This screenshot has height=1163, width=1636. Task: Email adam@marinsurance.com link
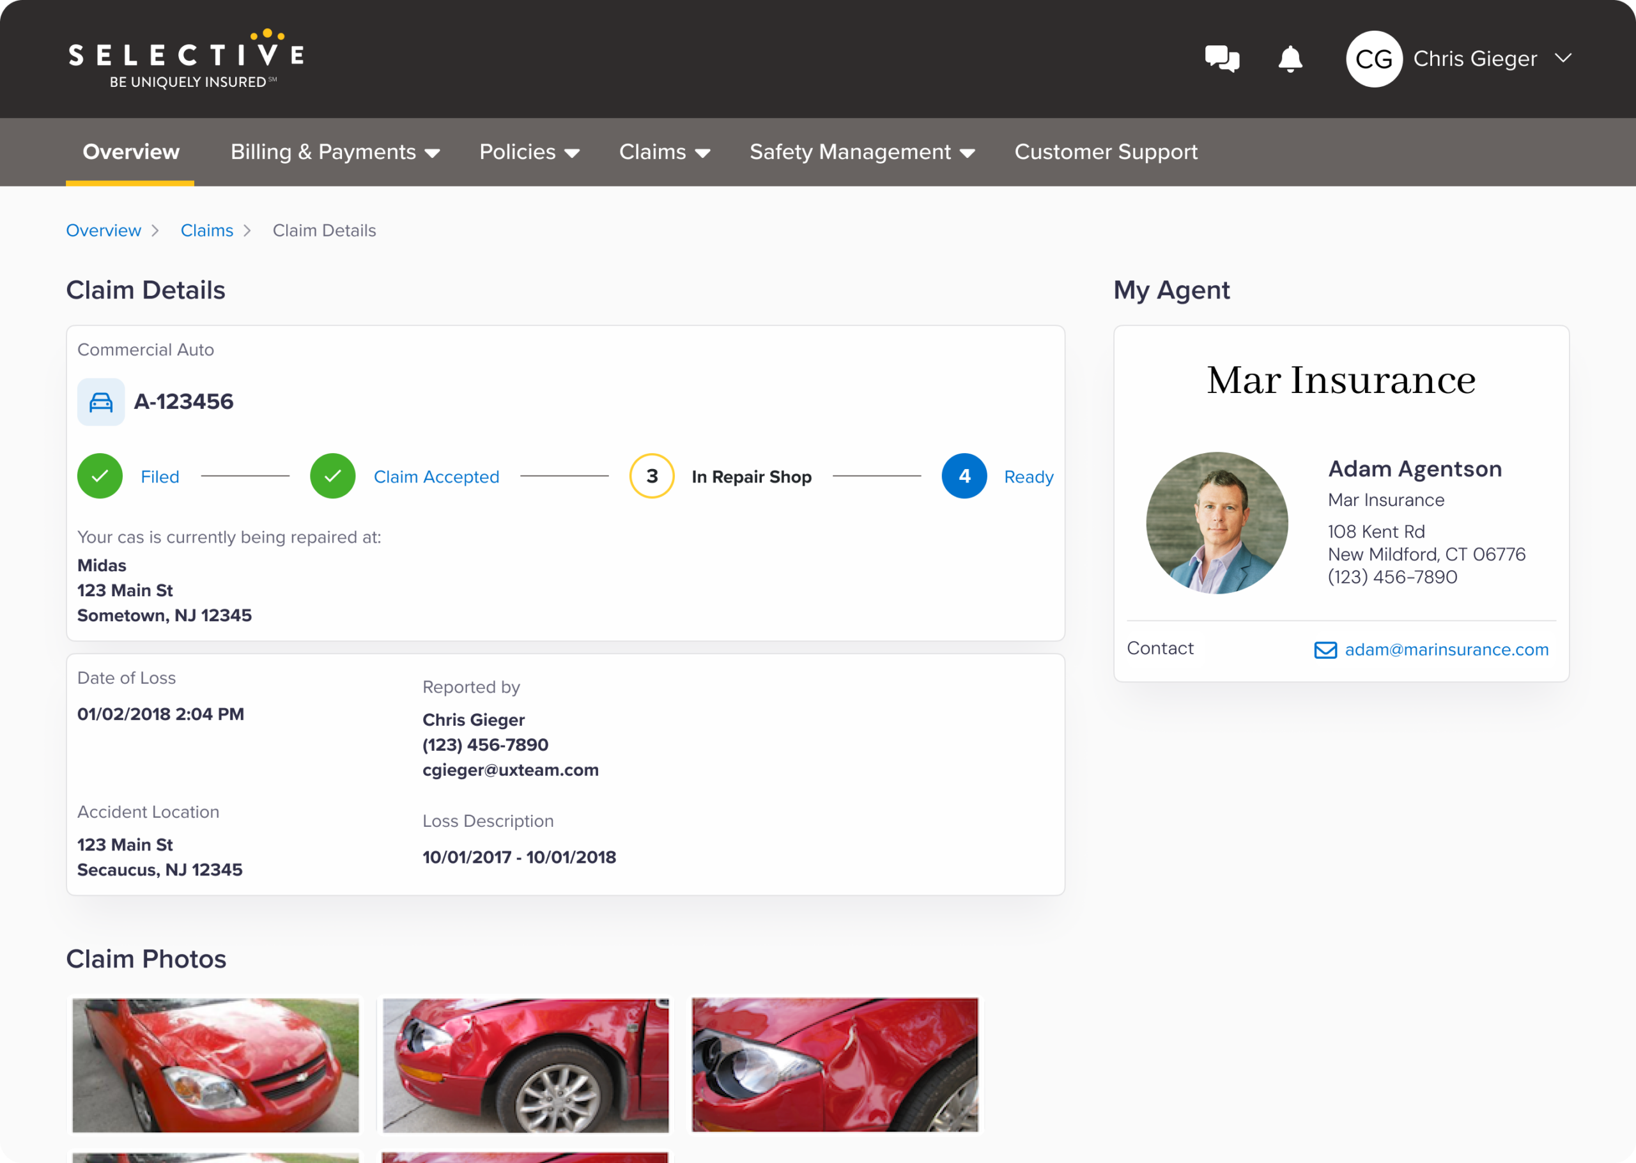pyautogui.click(x=1446, y=649)
